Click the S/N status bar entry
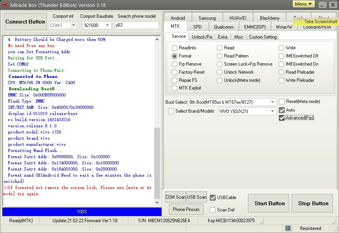This screenshot has height=233, width=339. (x=164, y=221)
